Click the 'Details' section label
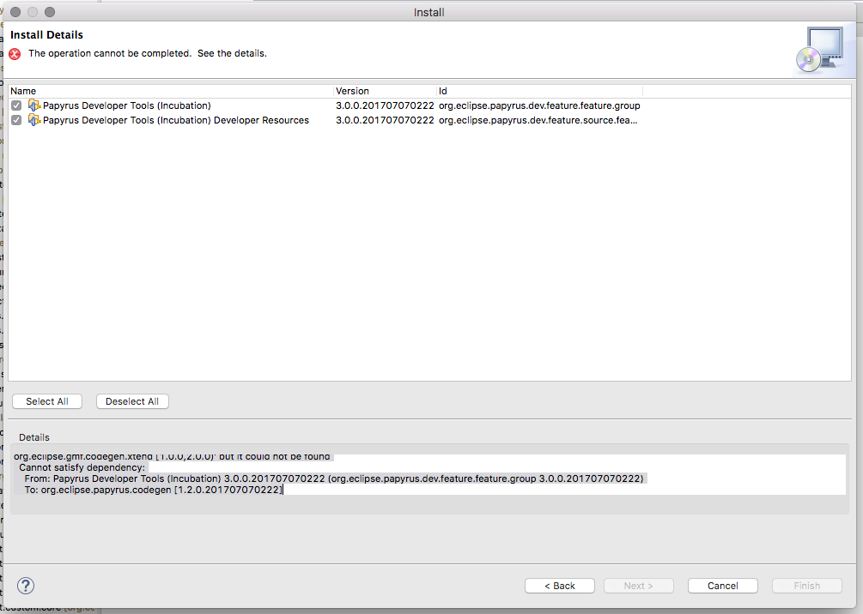The height and width of the screenshot is (614, 863). point(34,437)
